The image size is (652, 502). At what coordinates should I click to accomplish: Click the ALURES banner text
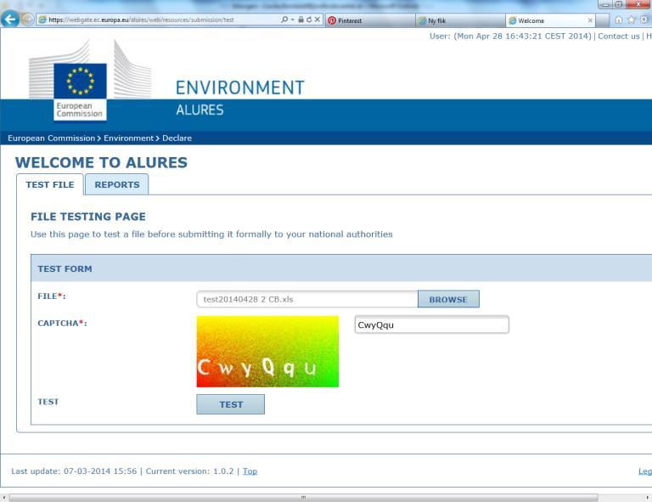(200, 110)
